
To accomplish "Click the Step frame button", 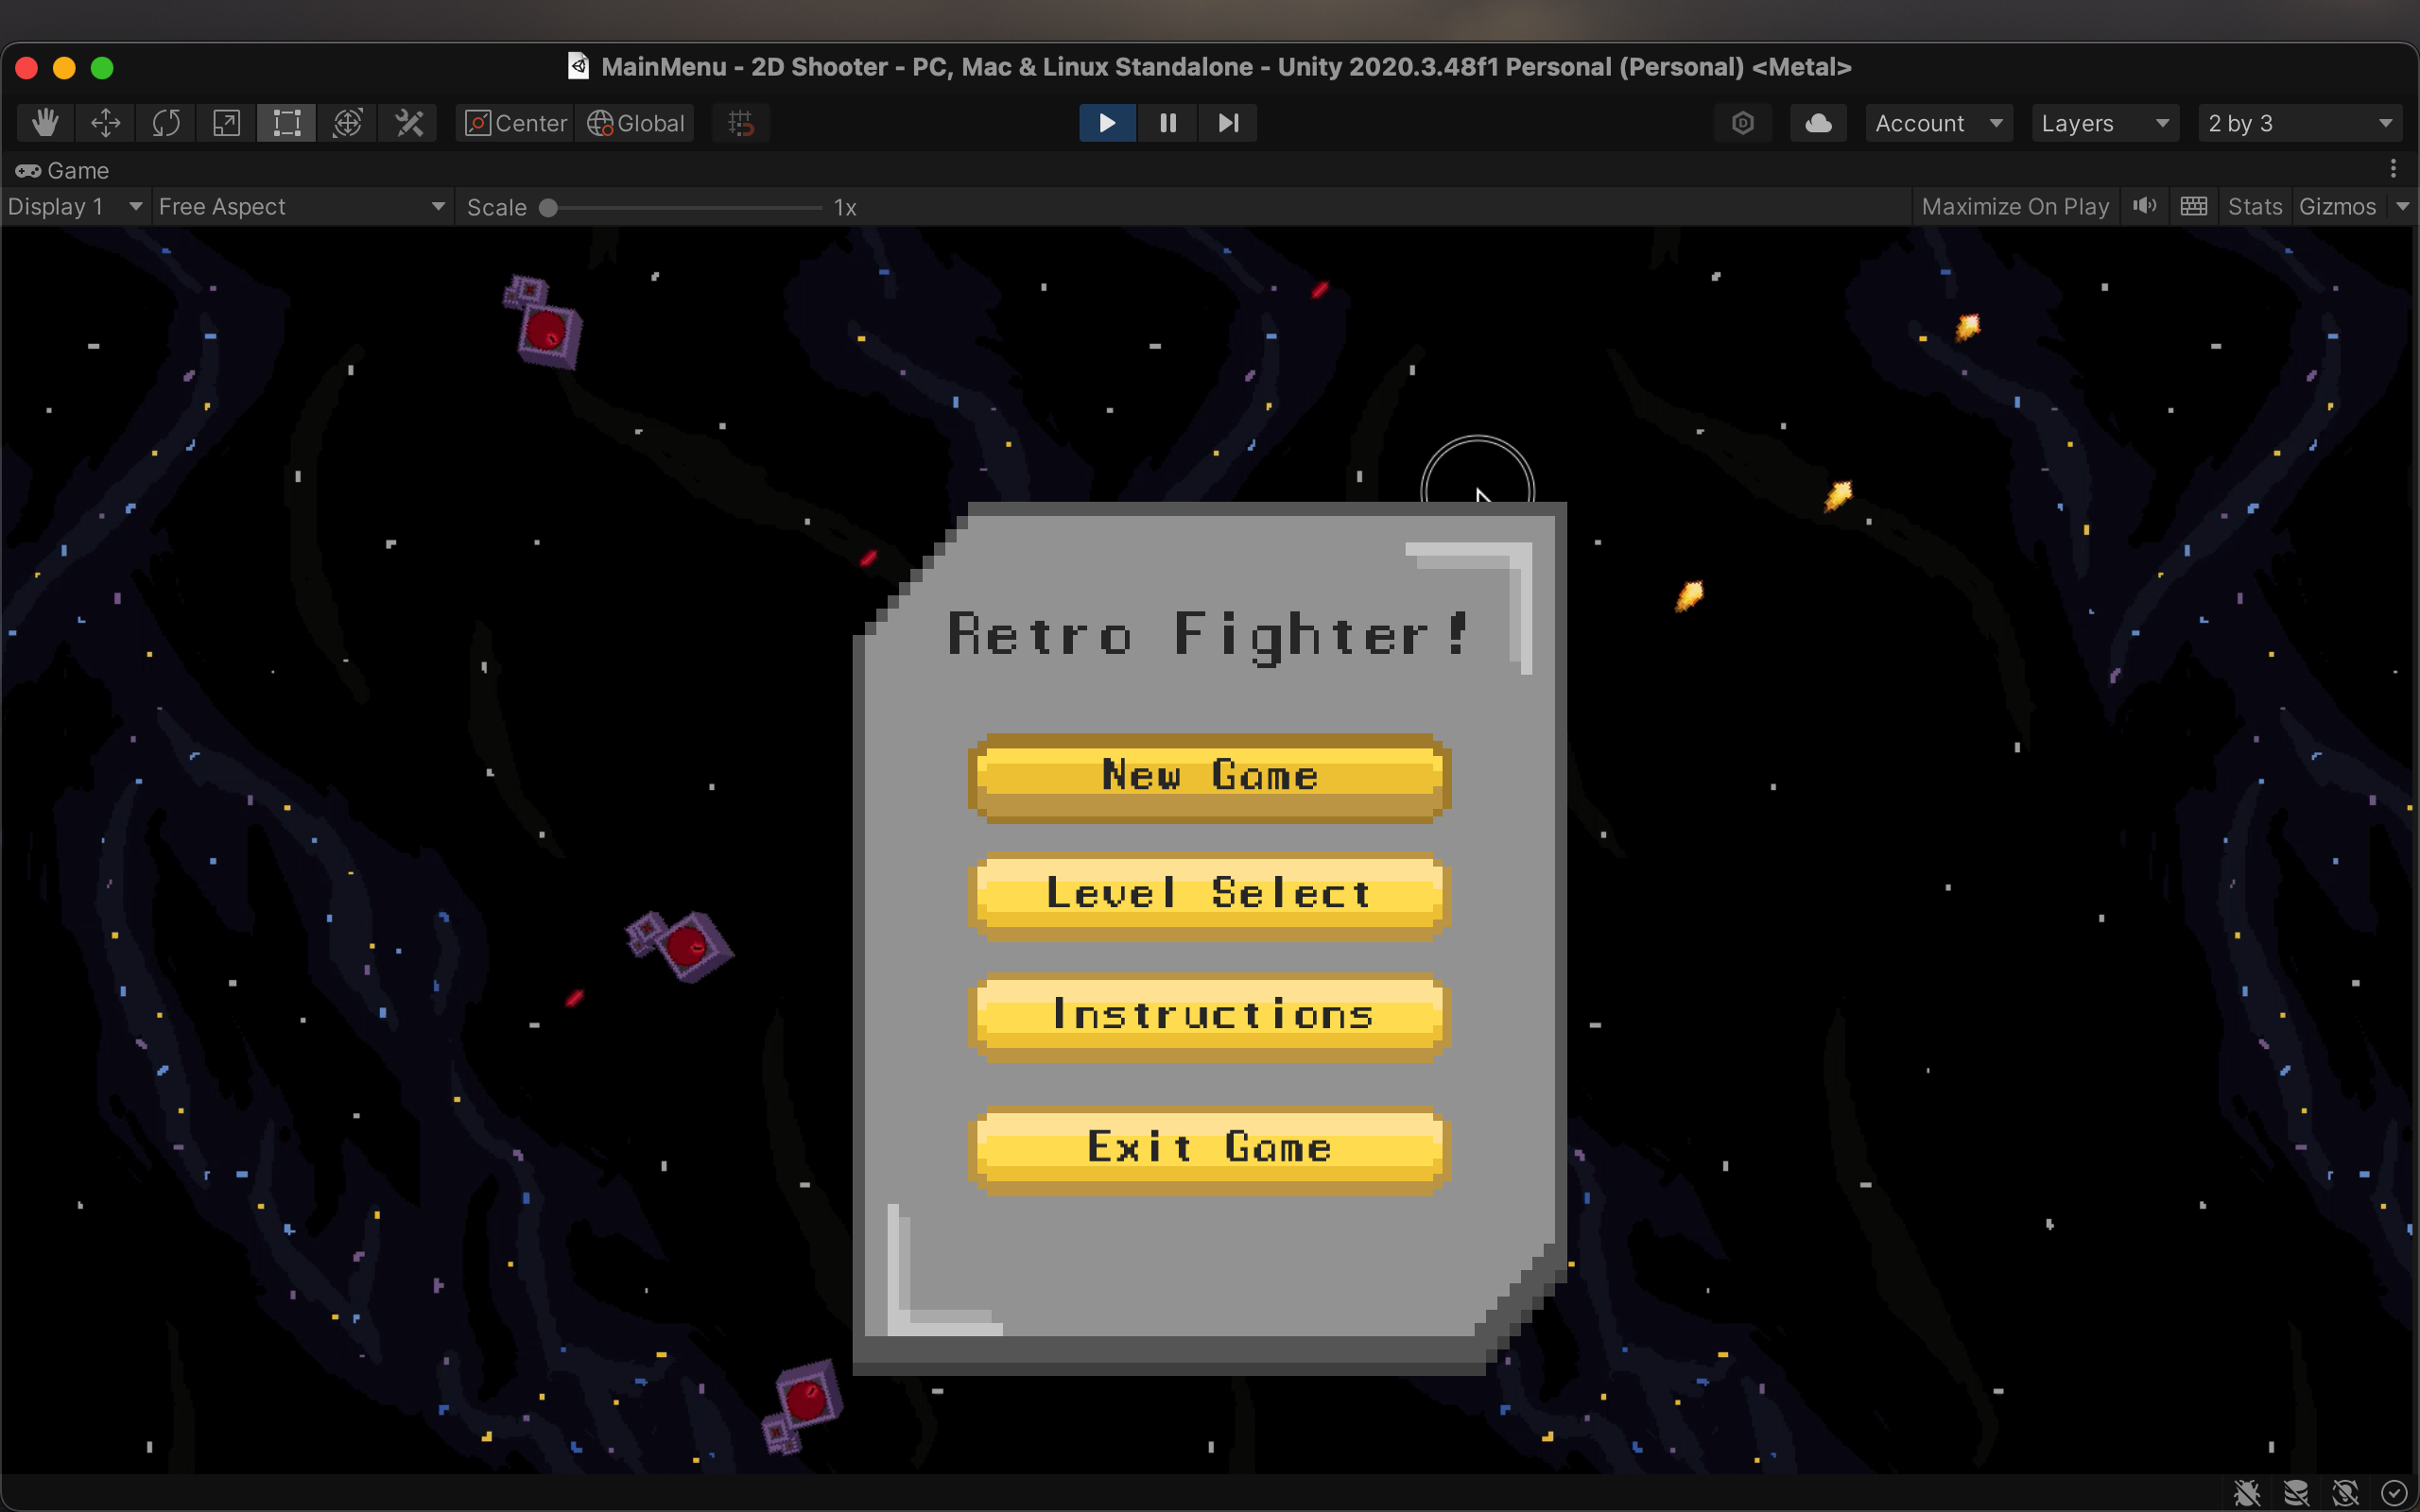I will [x=1228, y=123].
